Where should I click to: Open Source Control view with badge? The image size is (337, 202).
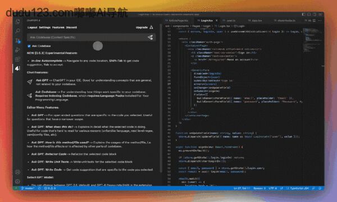point(17,40)
